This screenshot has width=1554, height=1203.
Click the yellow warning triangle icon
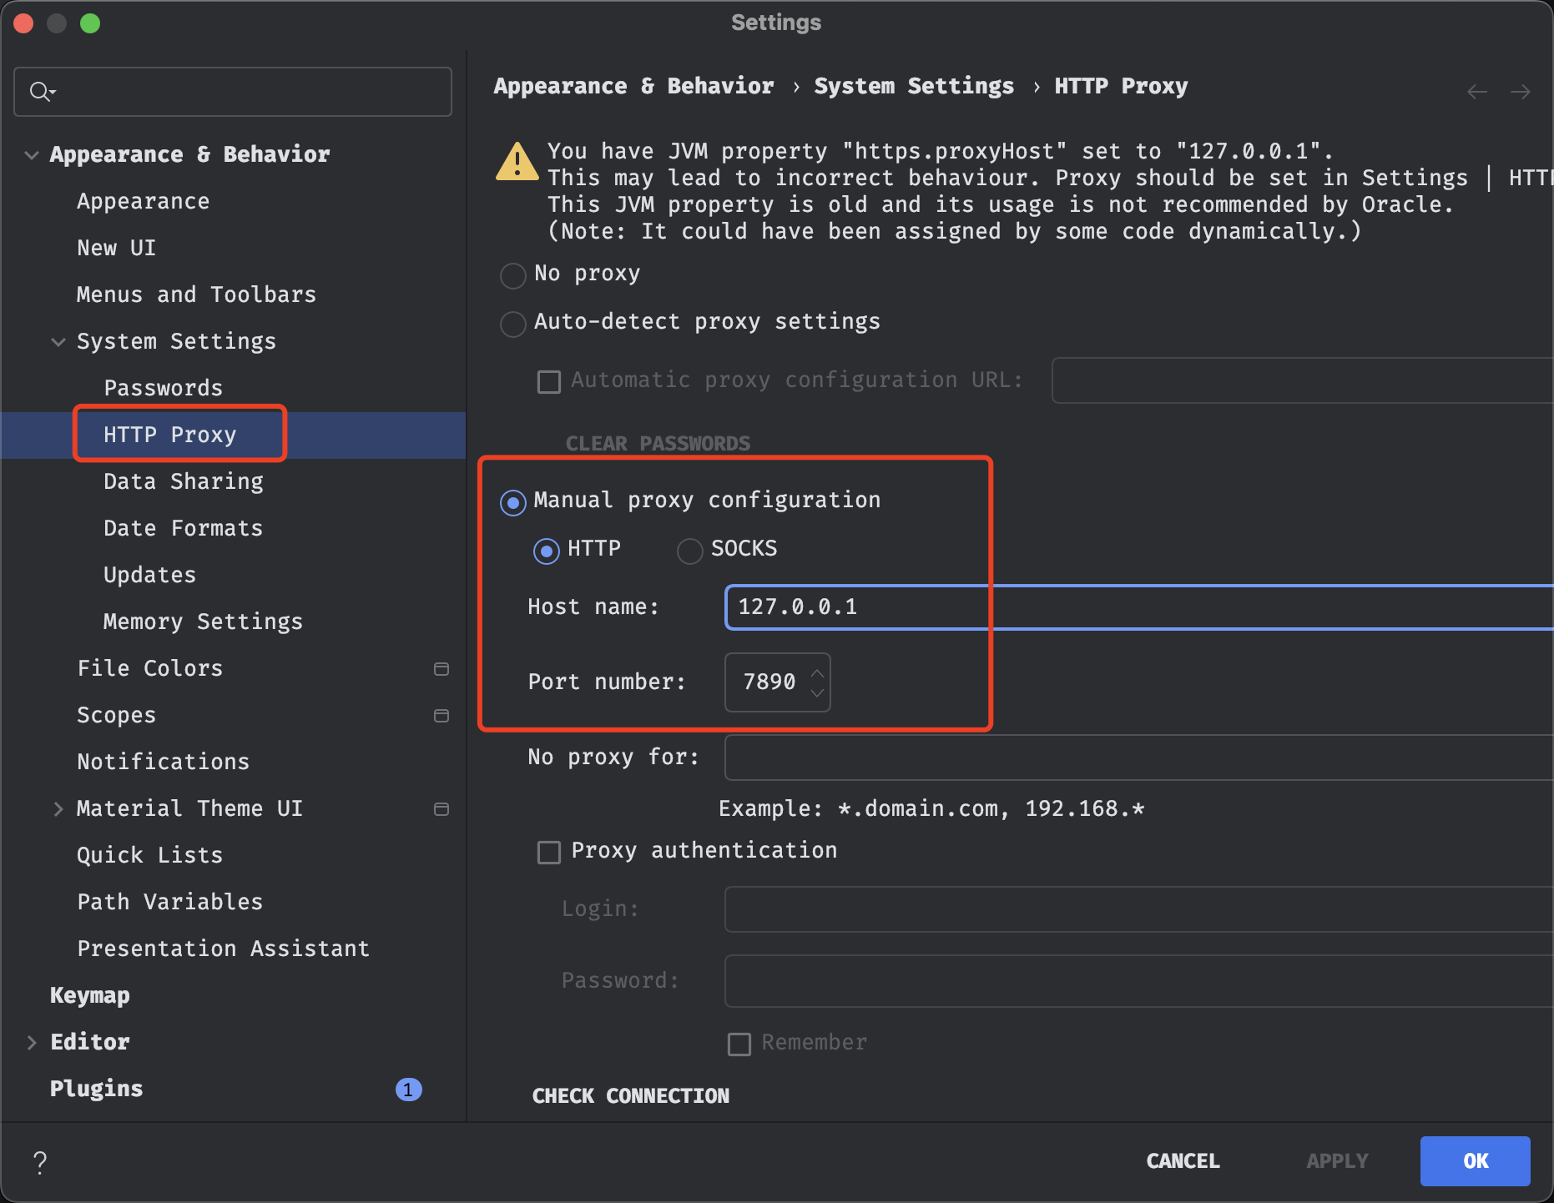pos(517,161)
